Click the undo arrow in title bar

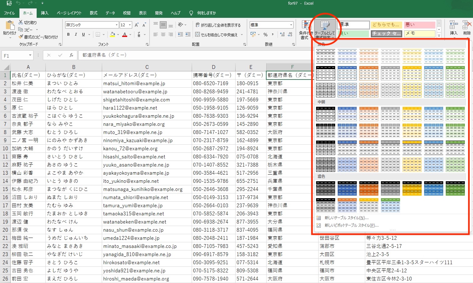[x=18, y=3]
